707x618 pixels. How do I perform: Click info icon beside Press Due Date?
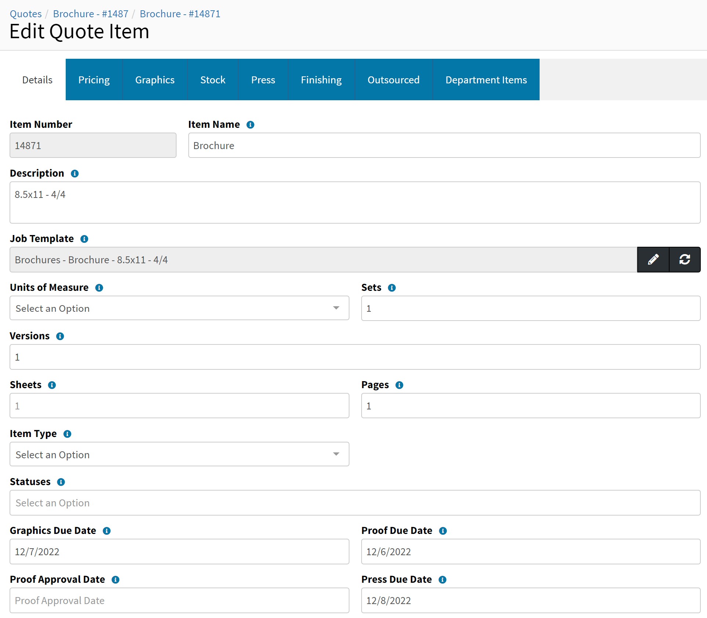tap(443, 580)
